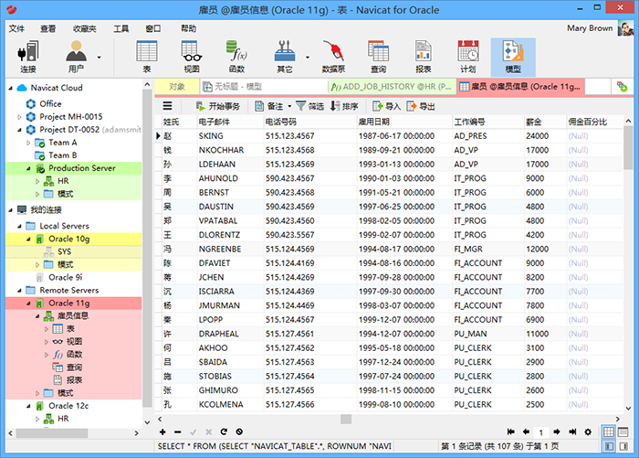This screenshot has height=458, width=639.
Task: Click the vertical scrollbar thumb of the data grid
Action: coord(628,147)
